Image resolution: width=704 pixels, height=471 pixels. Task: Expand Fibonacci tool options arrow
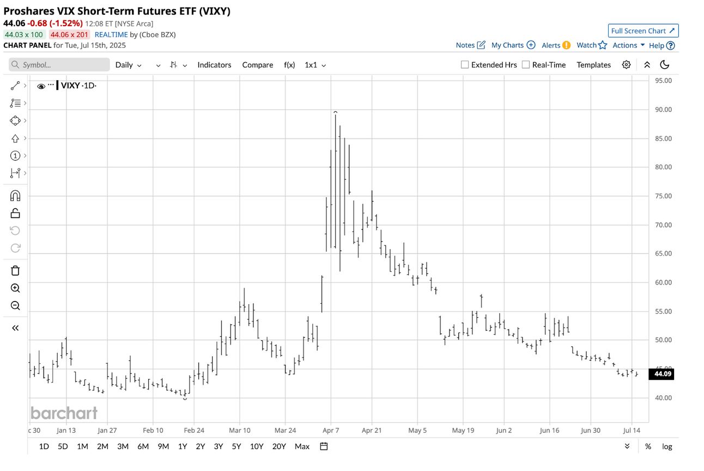tap(25, 103)
